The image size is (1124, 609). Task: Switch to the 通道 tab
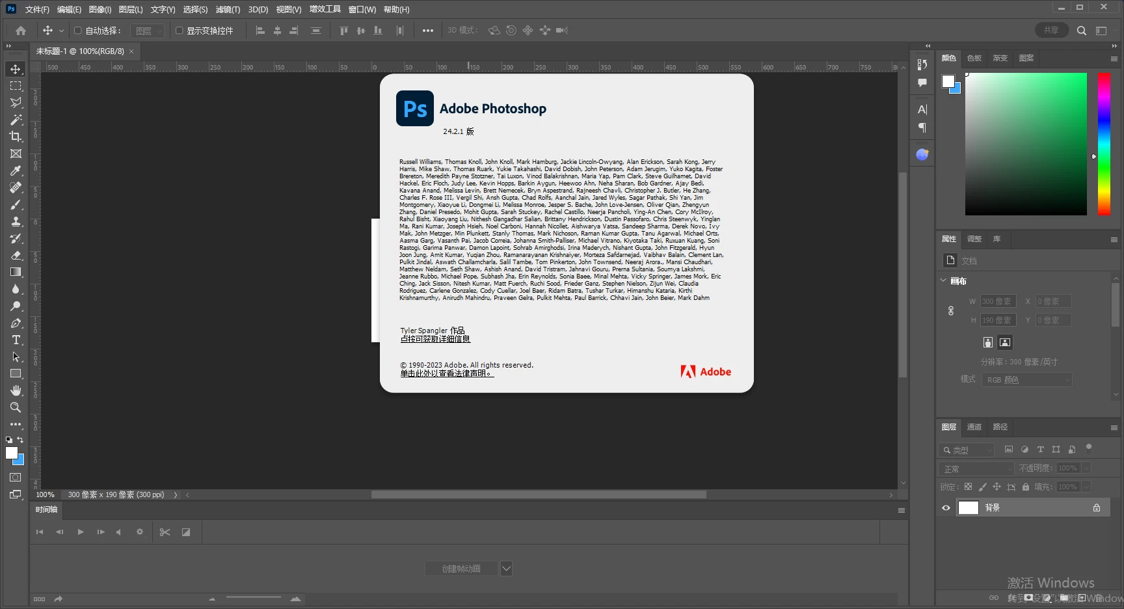click(x=974, y=427)
